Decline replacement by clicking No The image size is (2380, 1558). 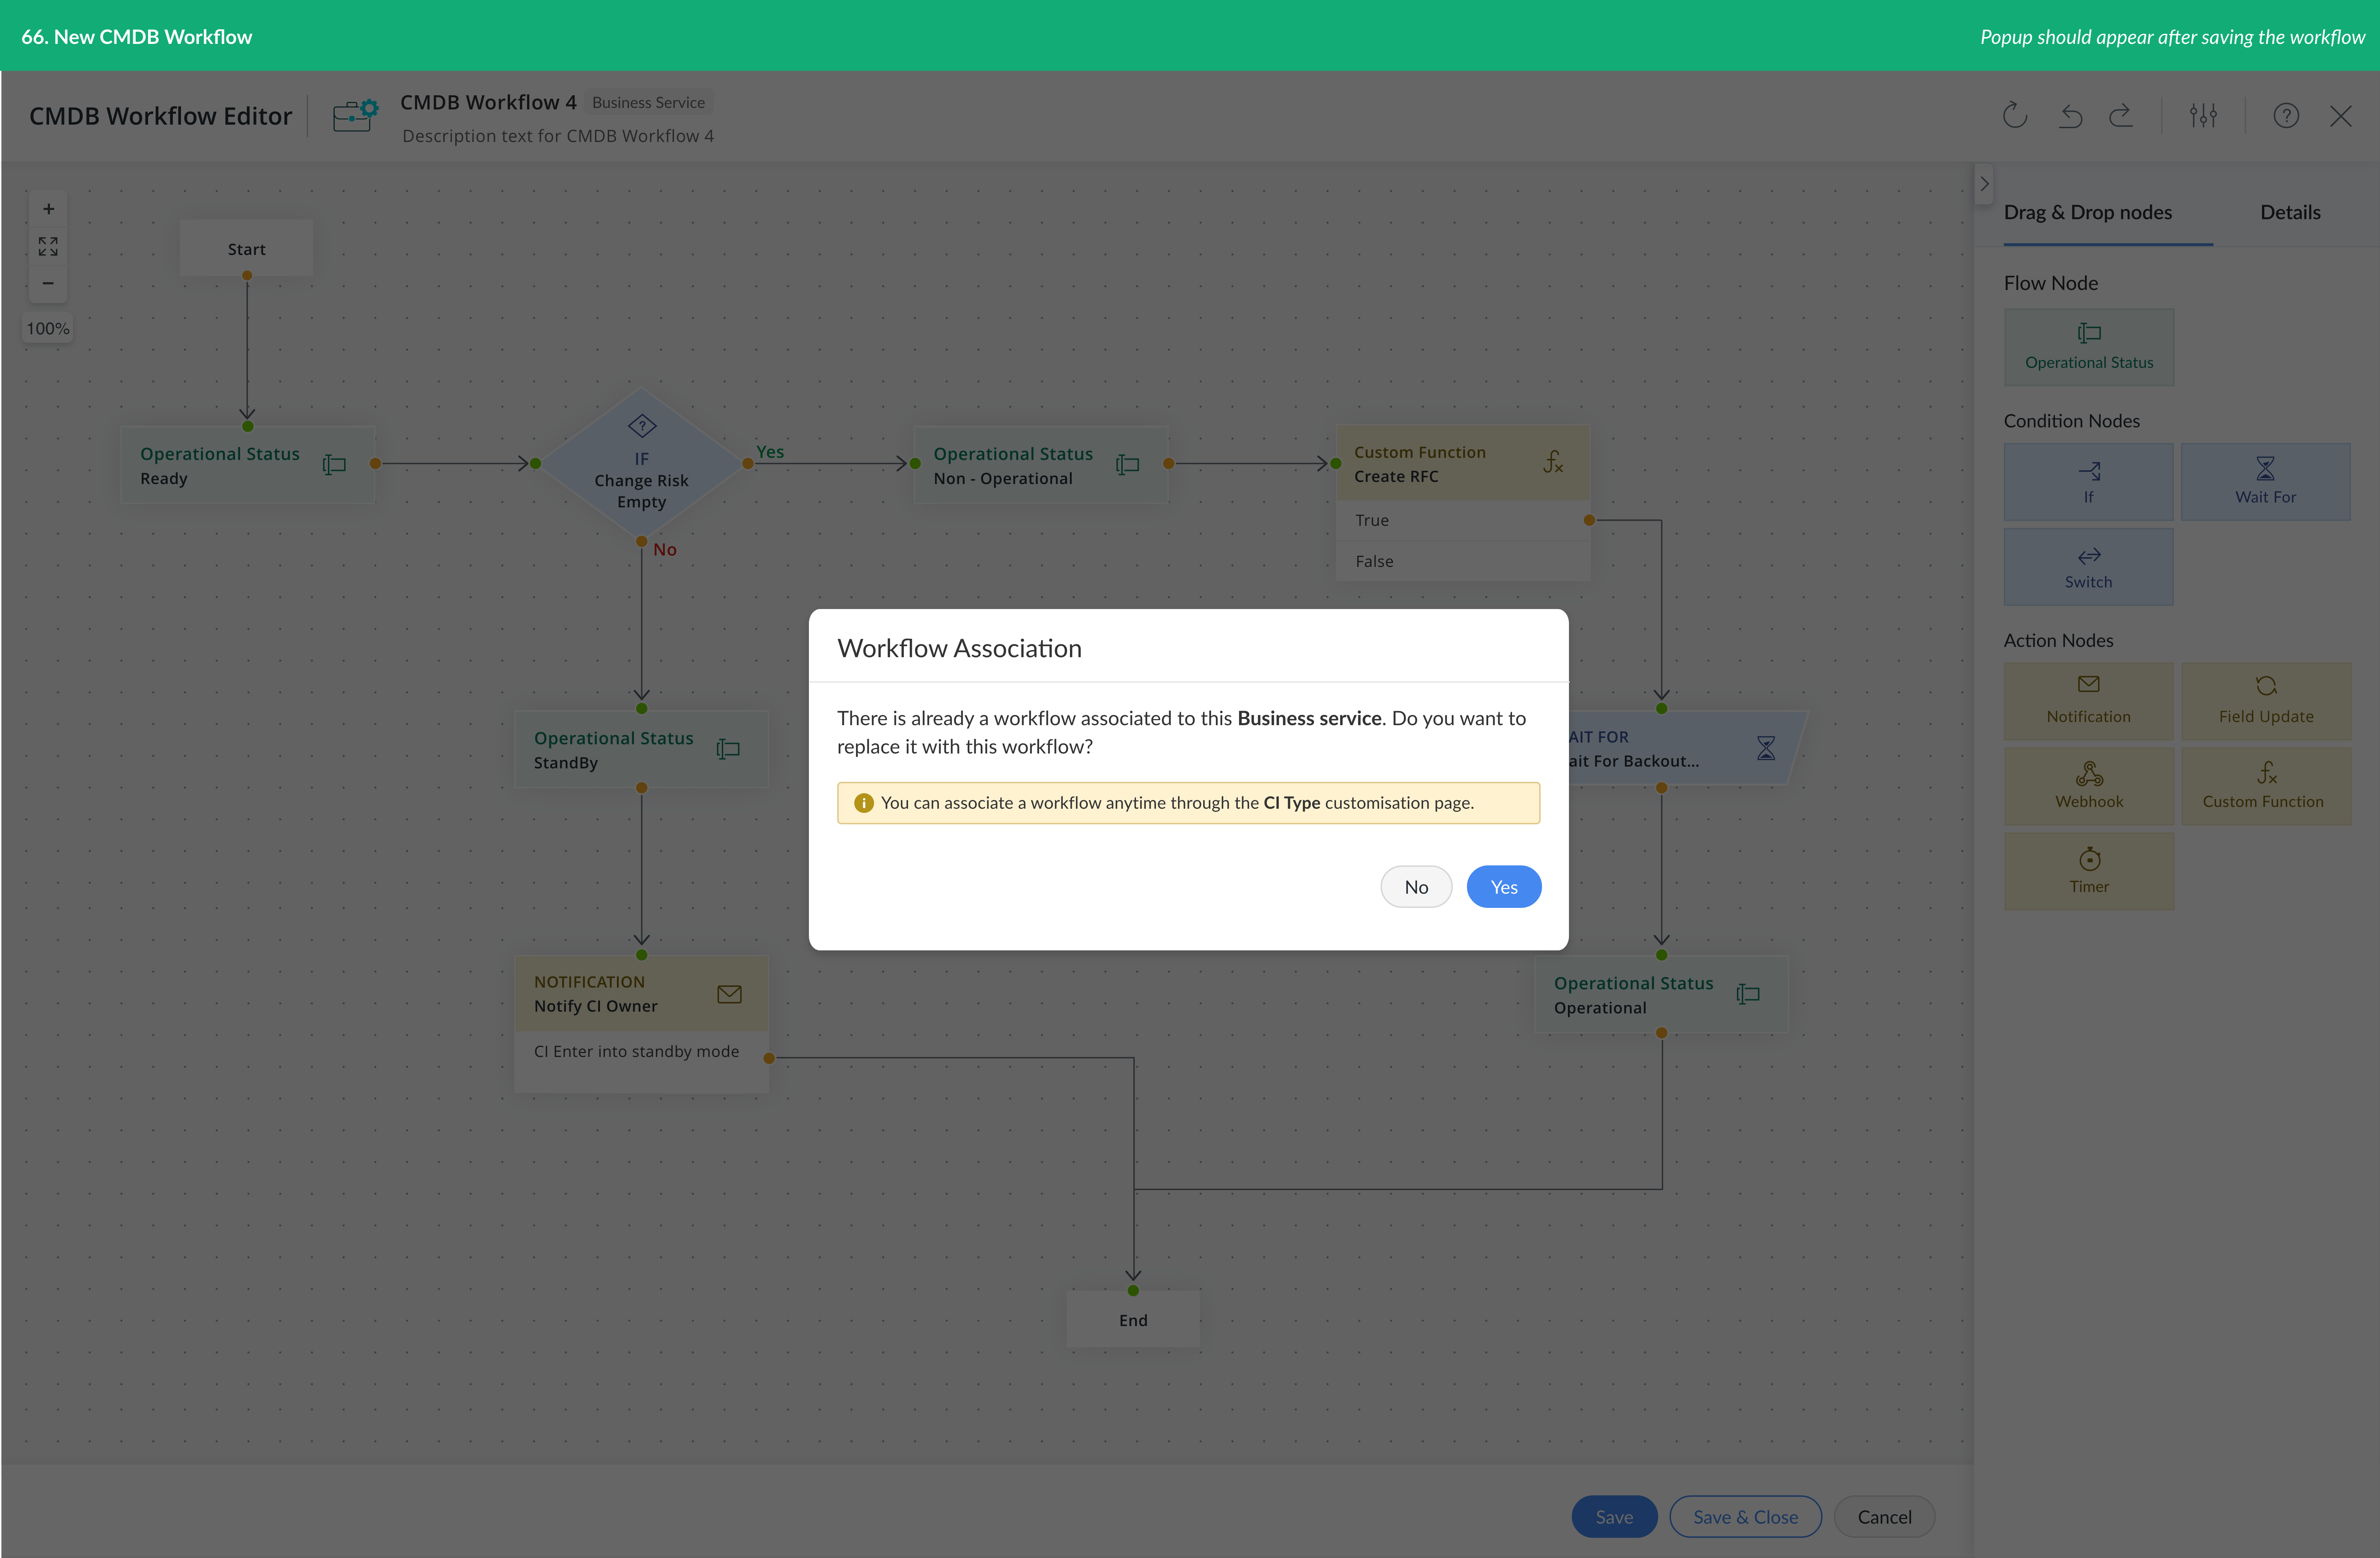point(1416,887)
